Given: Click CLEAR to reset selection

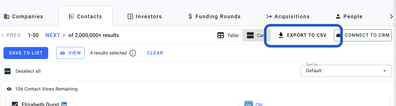Looking at the screenshot, I should pos(155,53).
